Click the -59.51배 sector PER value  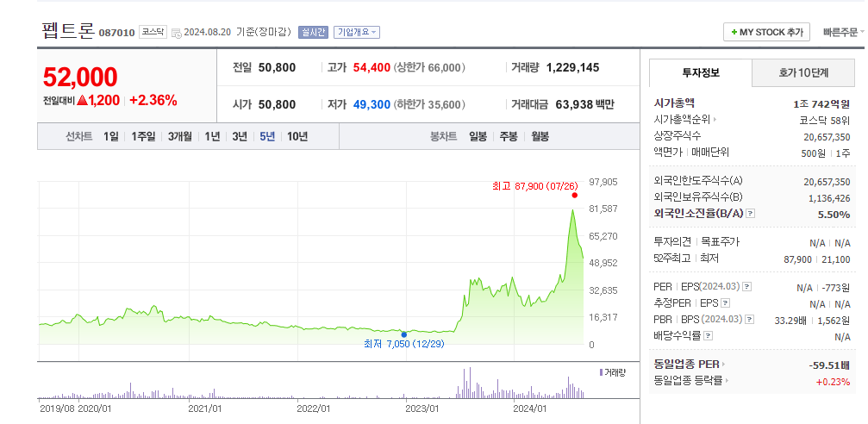click(x=828, y=365)
